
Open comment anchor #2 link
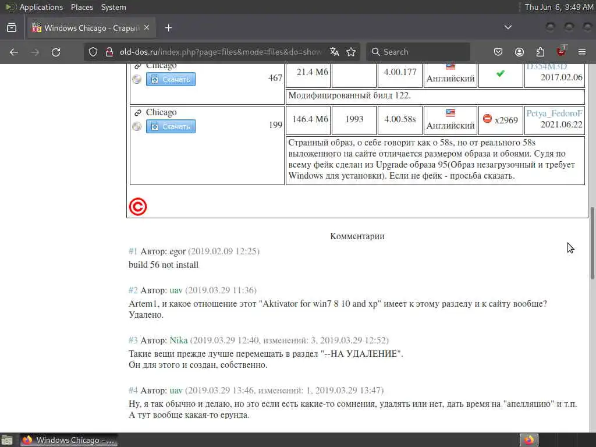point(133,290)
